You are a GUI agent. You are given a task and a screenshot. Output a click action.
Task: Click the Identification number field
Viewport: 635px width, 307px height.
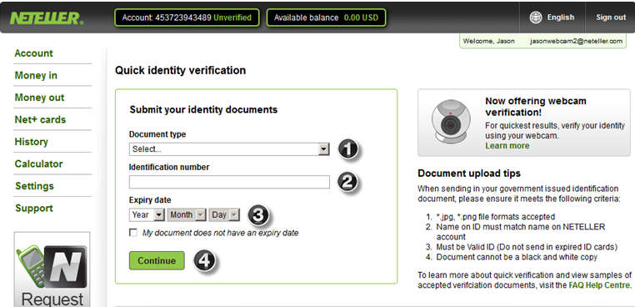click(x=229, y=182)
